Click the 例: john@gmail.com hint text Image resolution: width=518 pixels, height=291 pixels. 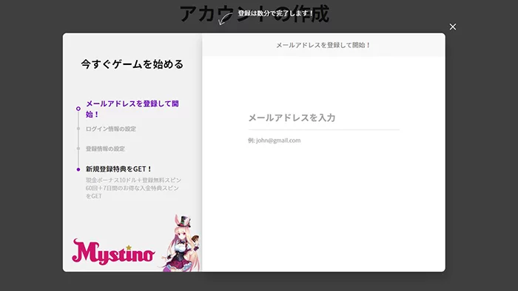point(275,140)
